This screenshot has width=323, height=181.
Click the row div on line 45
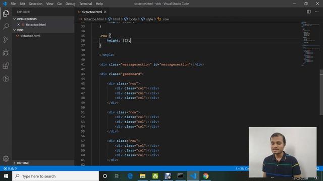(x=123, y=83)
